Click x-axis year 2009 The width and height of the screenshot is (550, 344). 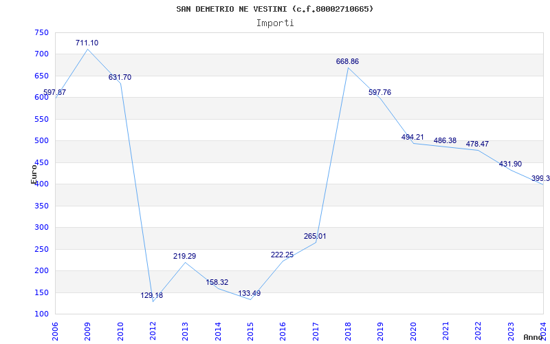tap(88, 332)
